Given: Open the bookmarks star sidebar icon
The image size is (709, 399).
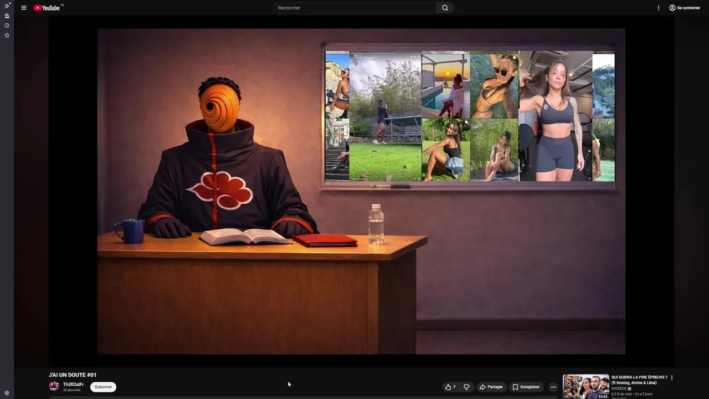Looking at the screenshot, I should 7,35.
